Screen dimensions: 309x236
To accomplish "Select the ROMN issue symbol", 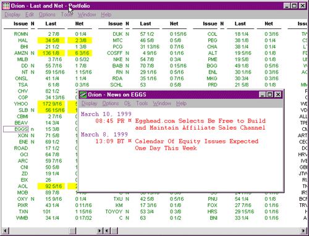I will [x=21, y=34].
